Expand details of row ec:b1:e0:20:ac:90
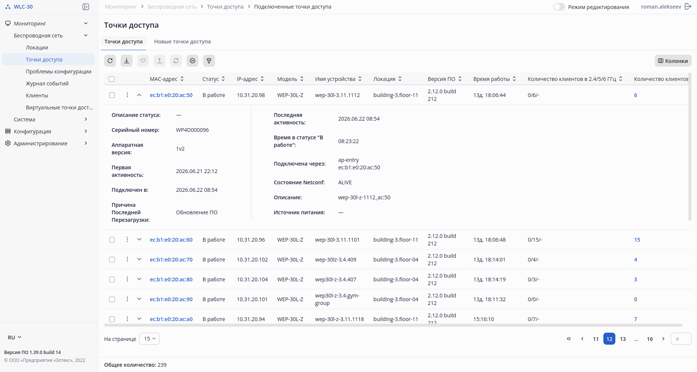This screenshot has height=372, width=697. pos(139,299)
